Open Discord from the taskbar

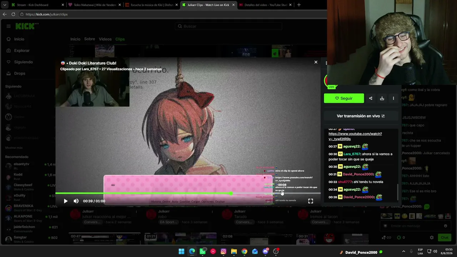tap(265, 252)
